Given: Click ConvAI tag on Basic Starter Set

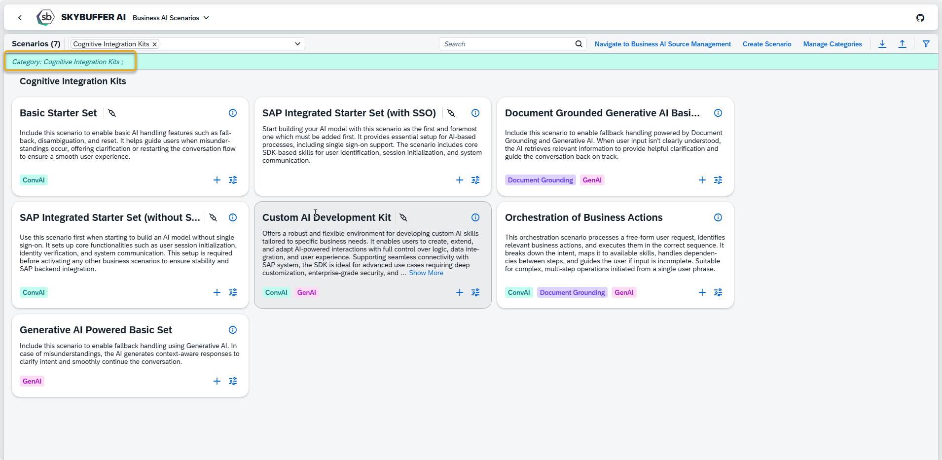Looking at the screenshot, I should pos(34,180).
